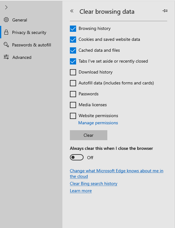The height and width of the screenshot is (228, 175).
Task: Enable the Passwords checkbox
Action: click(73, 94)
